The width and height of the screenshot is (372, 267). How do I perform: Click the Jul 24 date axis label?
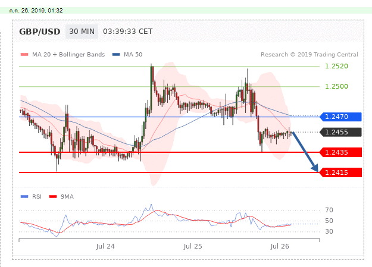pos(105,246)
